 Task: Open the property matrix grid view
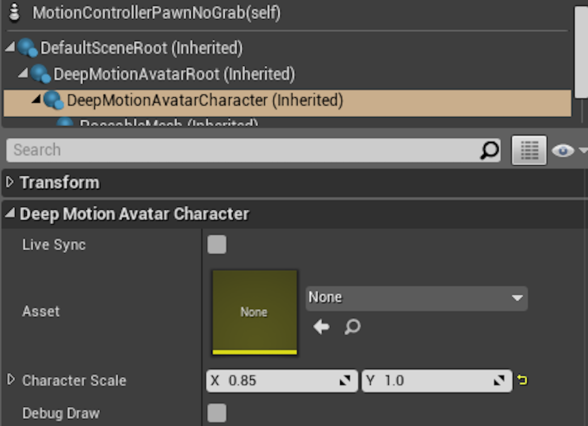point(529,150)
